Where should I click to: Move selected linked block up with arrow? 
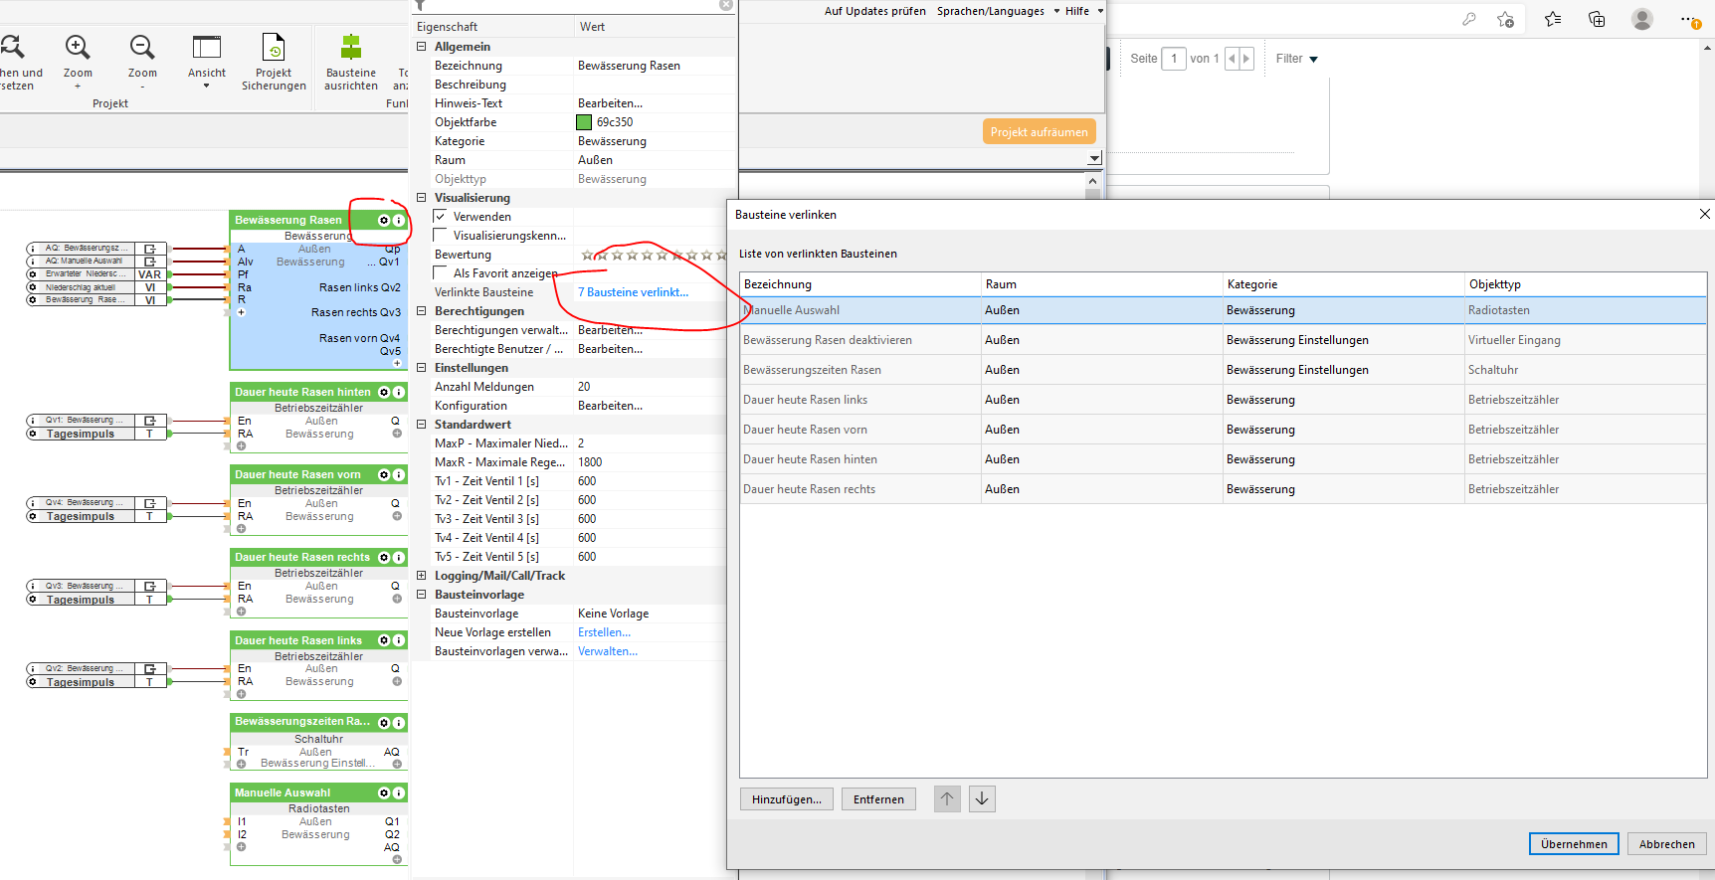pos(947,798)
